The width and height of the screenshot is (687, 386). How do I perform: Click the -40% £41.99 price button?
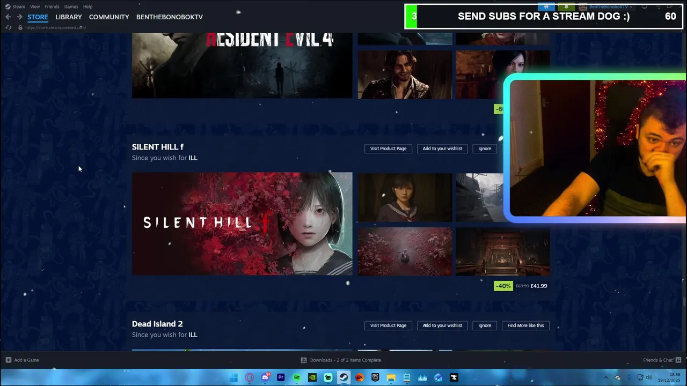pyautogui.click(x=521, y=286)
